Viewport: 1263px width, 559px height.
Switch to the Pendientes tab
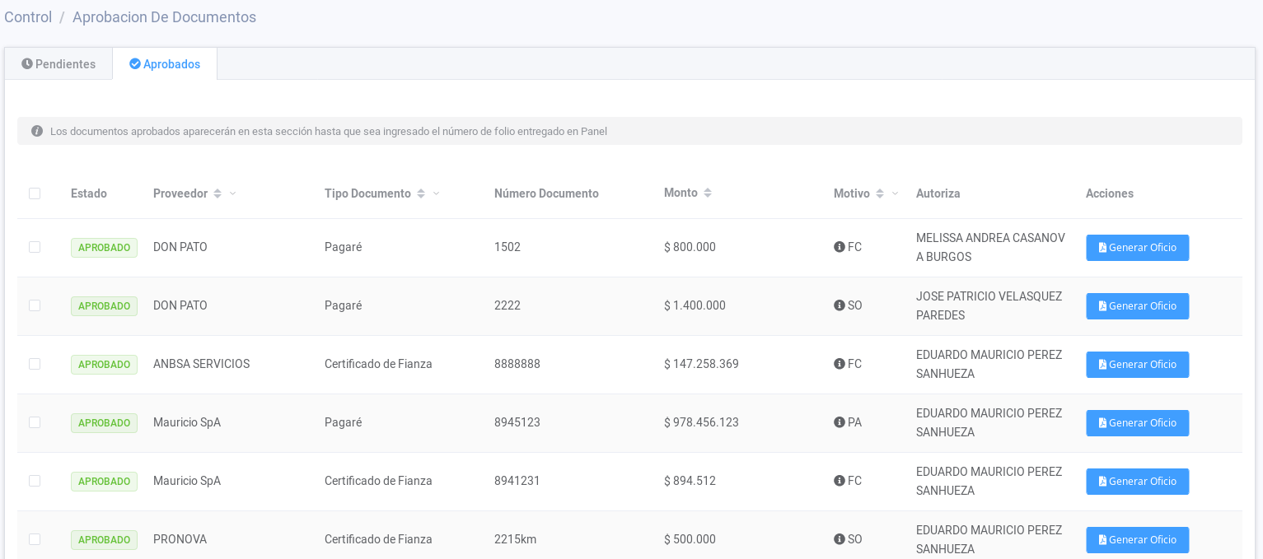[x=58, y=64]
